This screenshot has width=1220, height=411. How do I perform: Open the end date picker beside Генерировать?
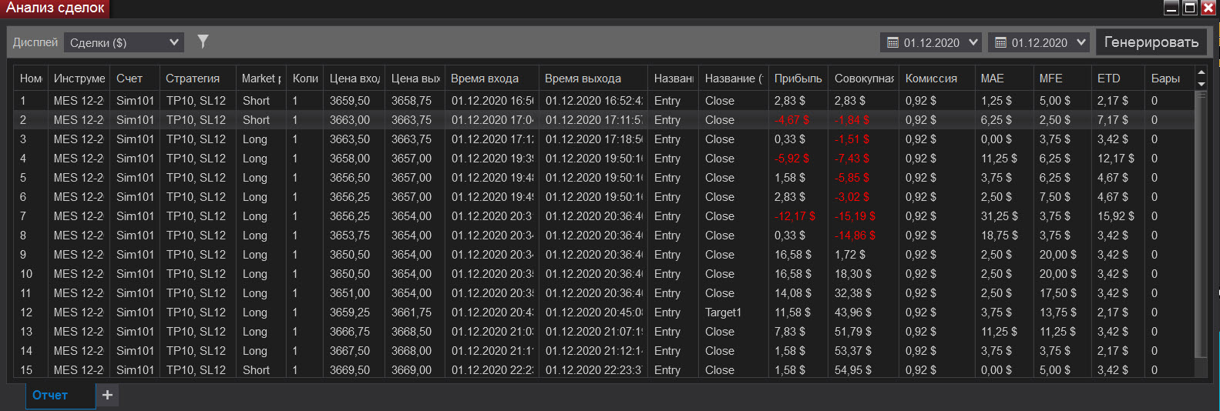point(1039,42)
